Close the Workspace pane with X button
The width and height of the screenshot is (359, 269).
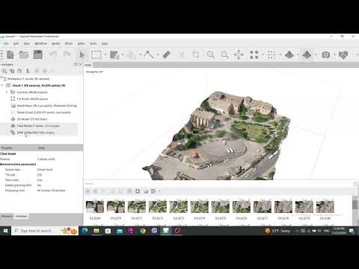pyautogui.click(x=81, y=64)
